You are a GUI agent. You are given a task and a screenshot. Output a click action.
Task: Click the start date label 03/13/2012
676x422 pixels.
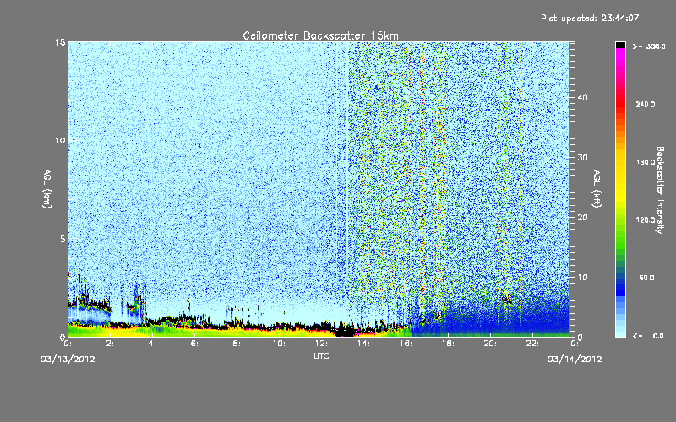coord(68,360)
